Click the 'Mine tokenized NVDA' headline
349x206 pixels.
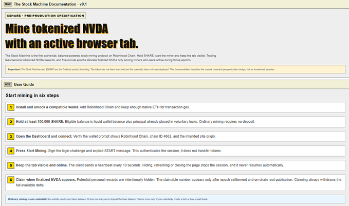[57, 29]
